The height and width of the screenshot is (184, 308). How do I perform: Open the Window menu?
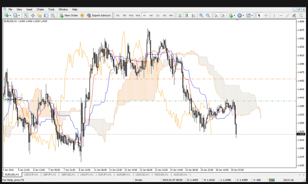pos(63,9)
